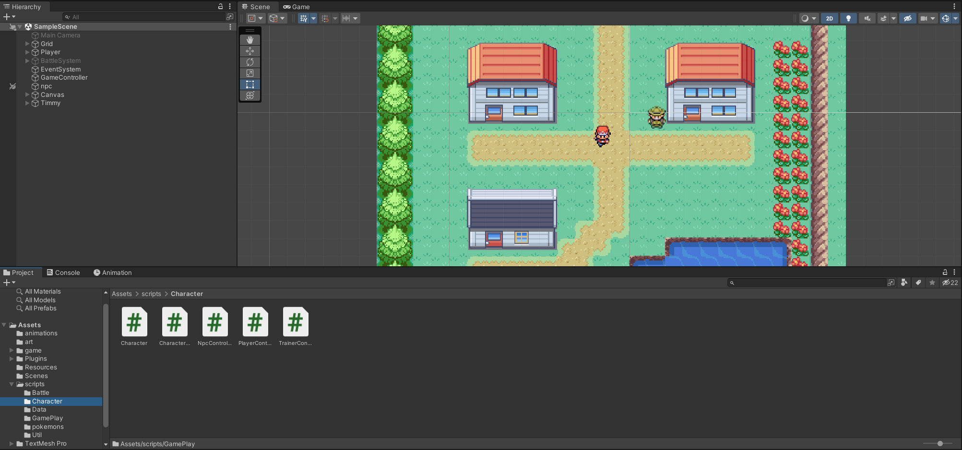The image size is (962, 450).
Task: Open the grid axis dropdown arrow
Action: [313, 18]
